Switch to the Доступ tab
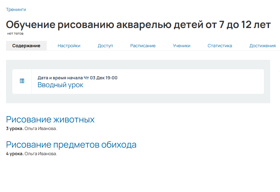The image size is (280, 192). pos(105,46)
